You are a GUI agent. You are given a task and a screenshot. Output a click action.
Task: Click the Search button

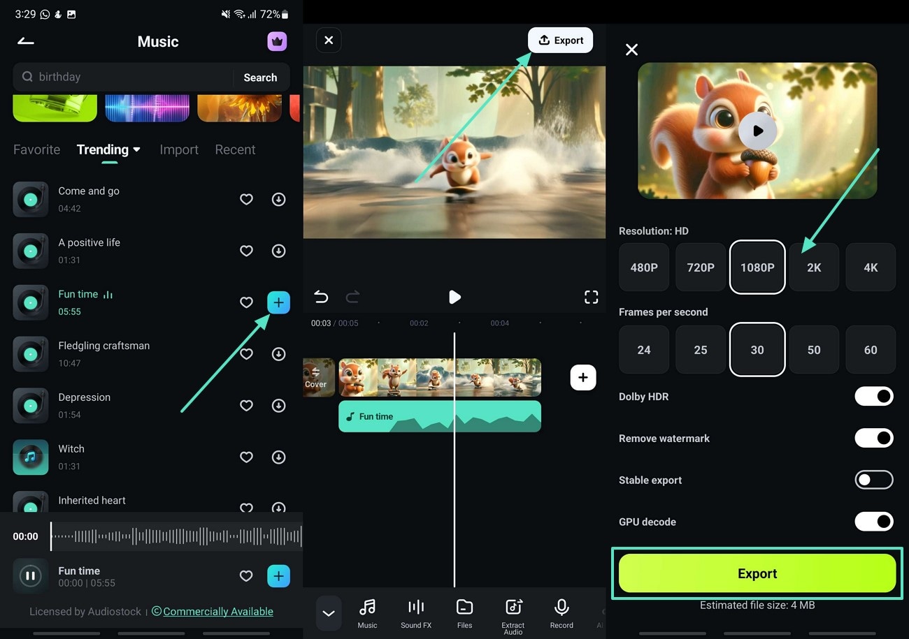point(260,78)
